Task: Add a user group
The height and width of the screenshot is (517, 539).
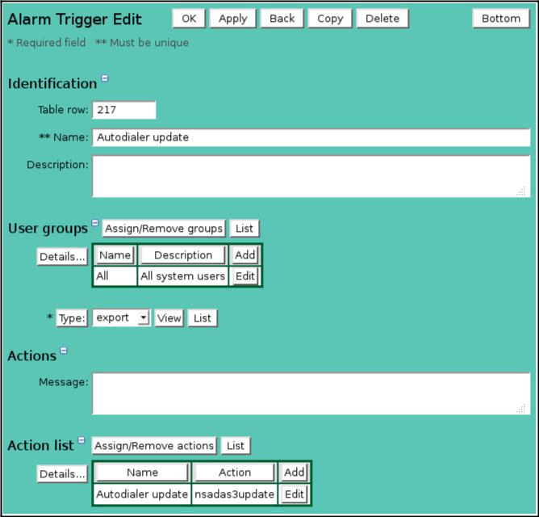Action: [245, 255]
